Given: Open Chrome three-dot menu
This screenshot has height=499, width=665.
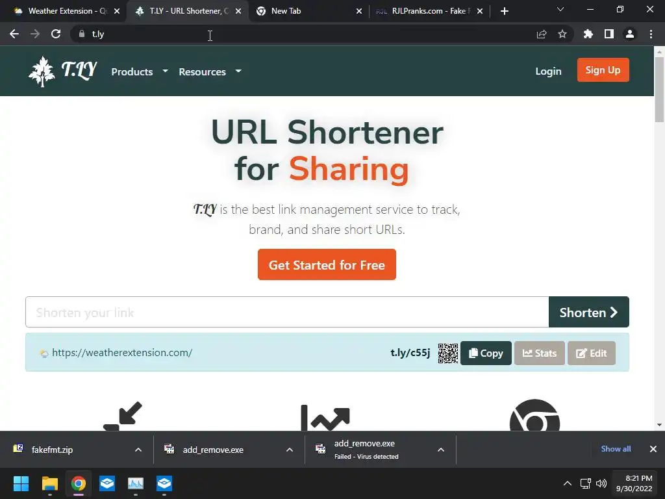Looking at the screenshot, I should (x=651, y=34).
